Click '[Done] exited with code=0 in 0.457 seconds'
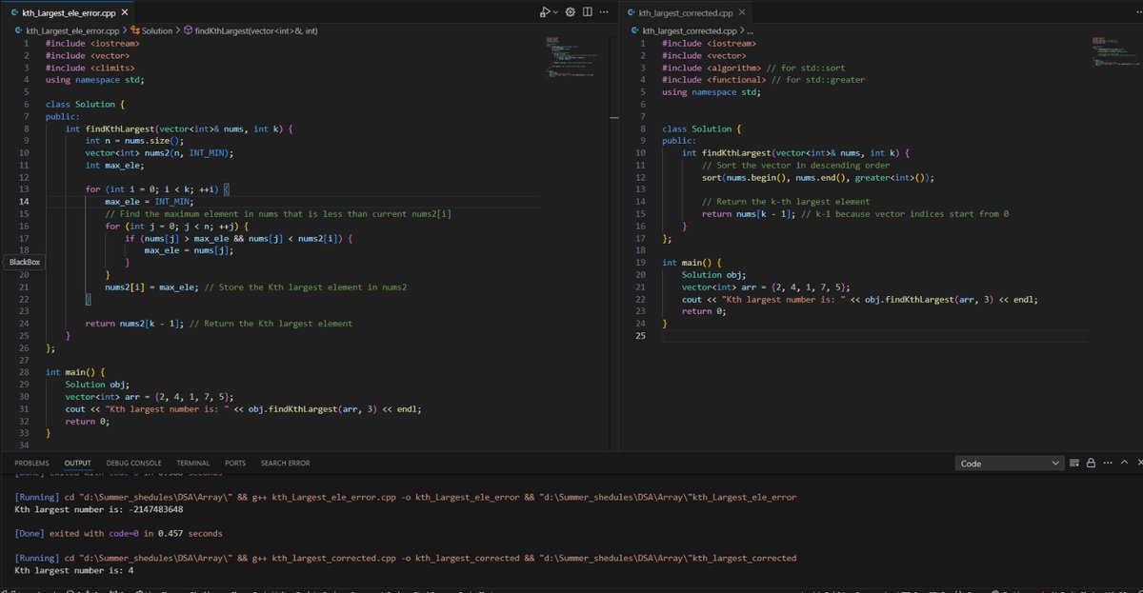This screenshot has width=1143, height=593. [x=119, y=533]
